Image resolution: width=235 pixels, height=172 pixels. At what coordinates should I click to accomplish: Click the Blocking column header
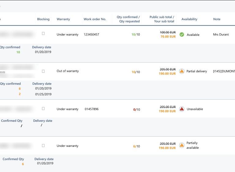[x=43, y=19]
